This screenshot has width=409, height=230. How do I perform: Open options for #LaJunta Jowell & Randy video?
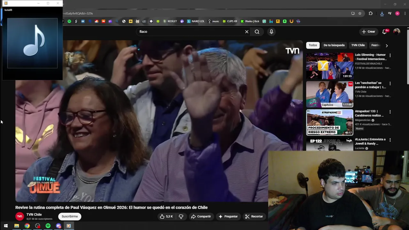tap(390, 140)
